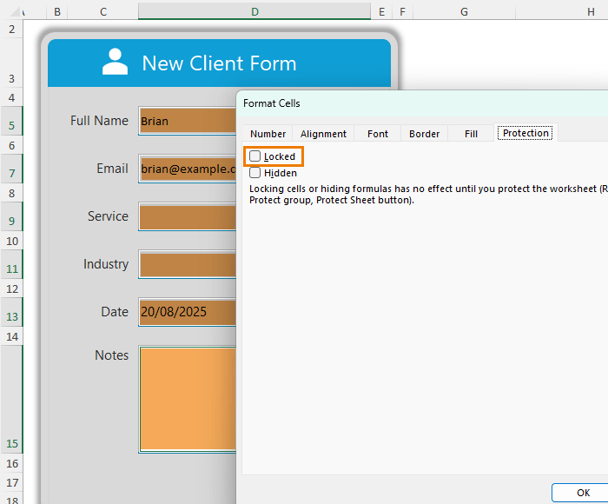
Task: Select column E header
Action: (381, 11)
